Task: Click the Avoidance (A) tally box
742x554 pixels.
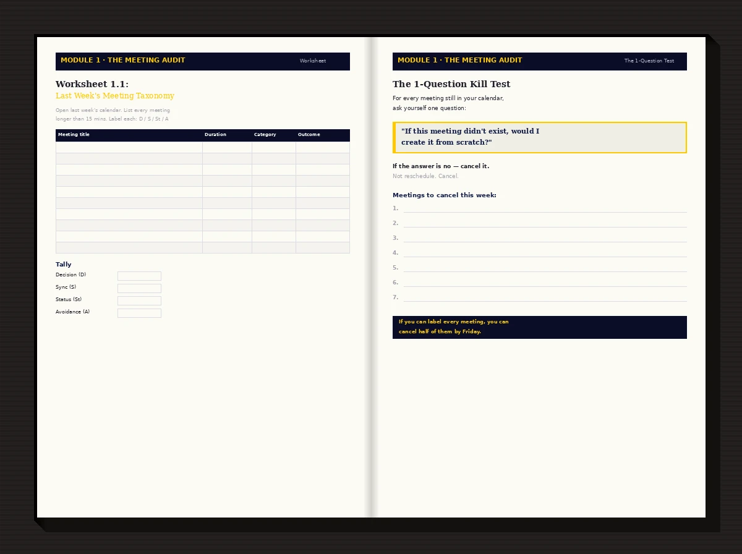Action: point(139,313)
